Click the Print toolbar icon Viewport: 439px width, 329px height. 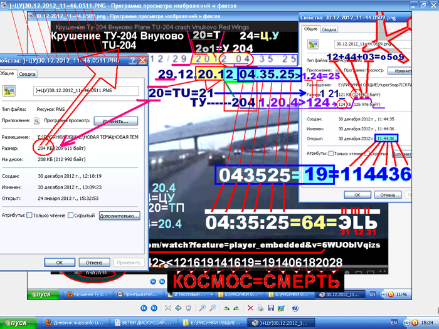click(x=261, y=308)
